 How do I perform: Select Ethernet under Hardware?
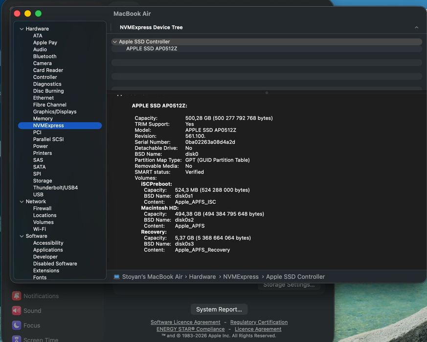(x=44, y=98)
